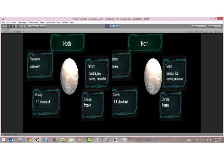This screenshot has width=224, height=159.
Task: Open Google Chrome from the taskbar
Action: (29, 140)
